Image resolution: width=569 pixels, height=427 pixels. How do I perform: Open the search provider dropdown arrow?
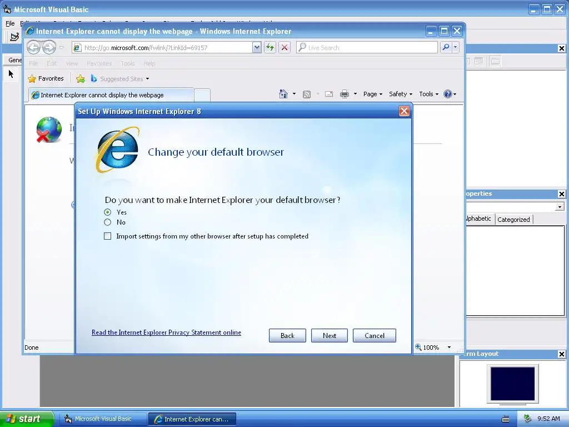456,47
